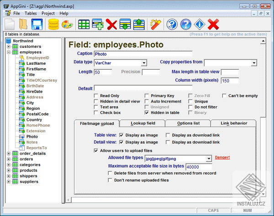This screenshot has width=274, height=216.
Task: Open the Tables menu
Action: 31,13
